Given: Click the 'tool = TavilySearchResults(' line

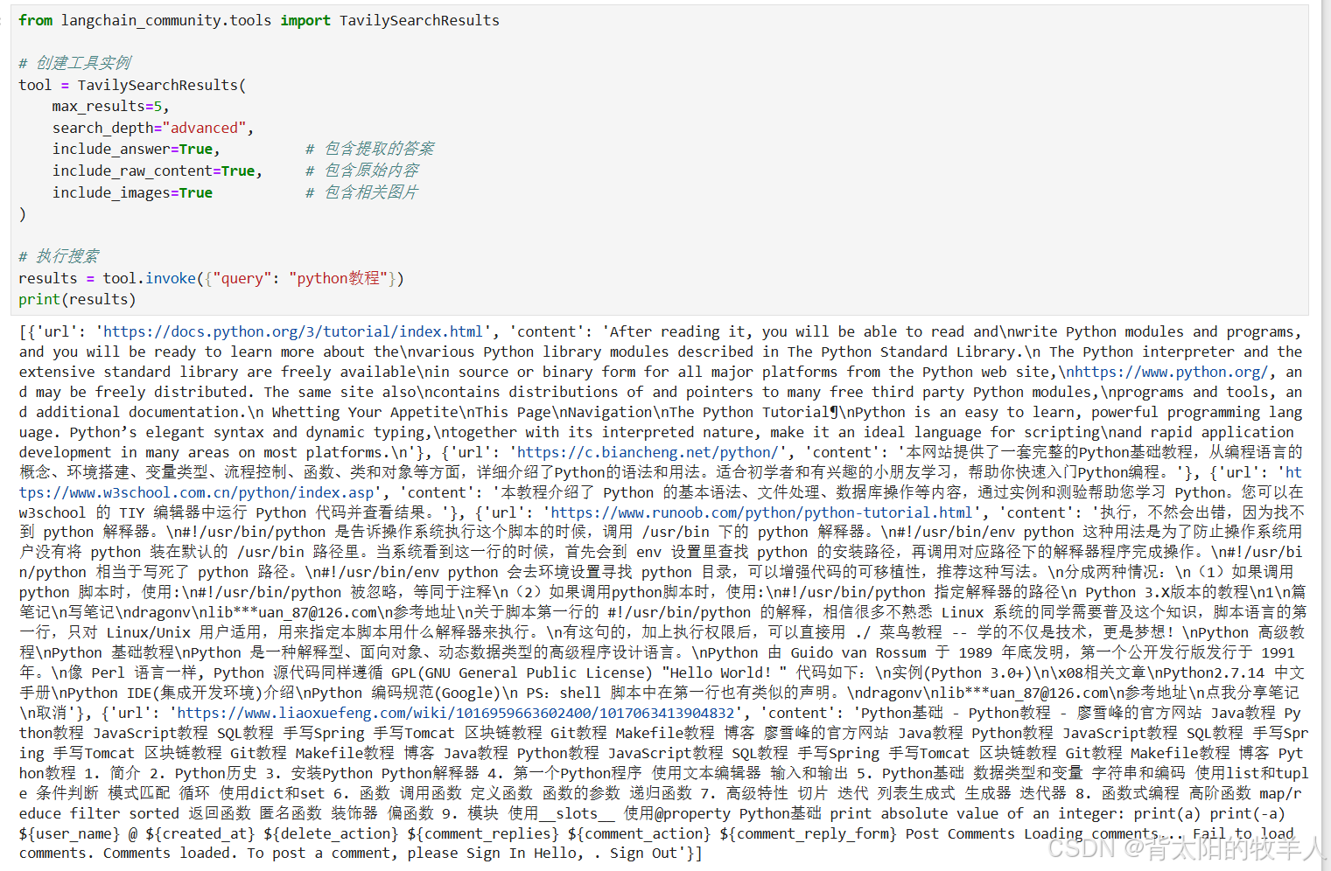Looking at the screenshot, I should (132, 85).
